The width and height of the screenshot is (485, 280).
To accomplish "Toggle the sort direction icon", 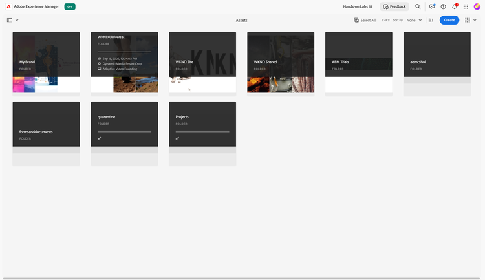I will pyautogui.click(x=431, y=20).
